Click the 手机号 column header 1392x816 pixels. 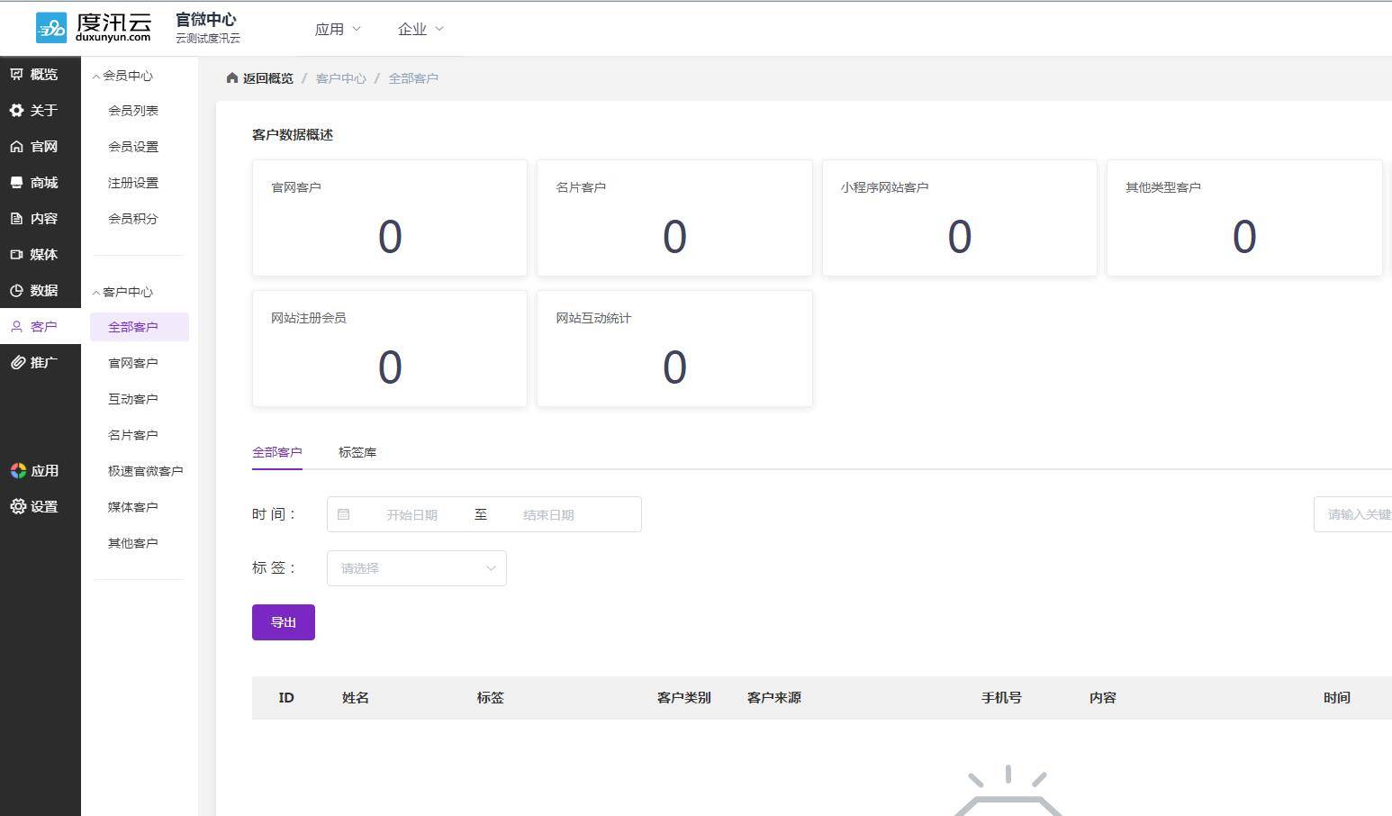pos(1001,698)
